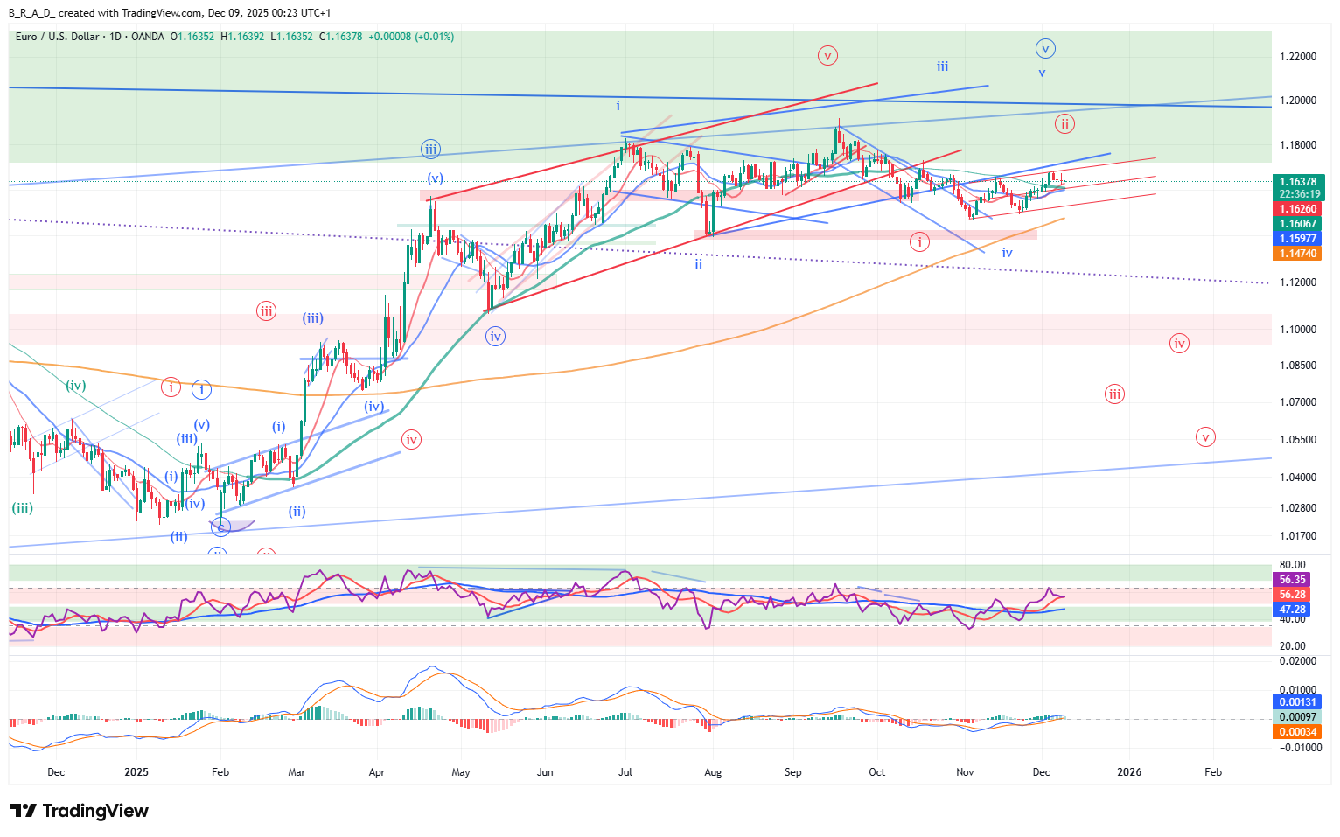This screenshot has height=837, width=1340.
Task: Click the 2026 label on time axis
Action: tap(1129, 772)
